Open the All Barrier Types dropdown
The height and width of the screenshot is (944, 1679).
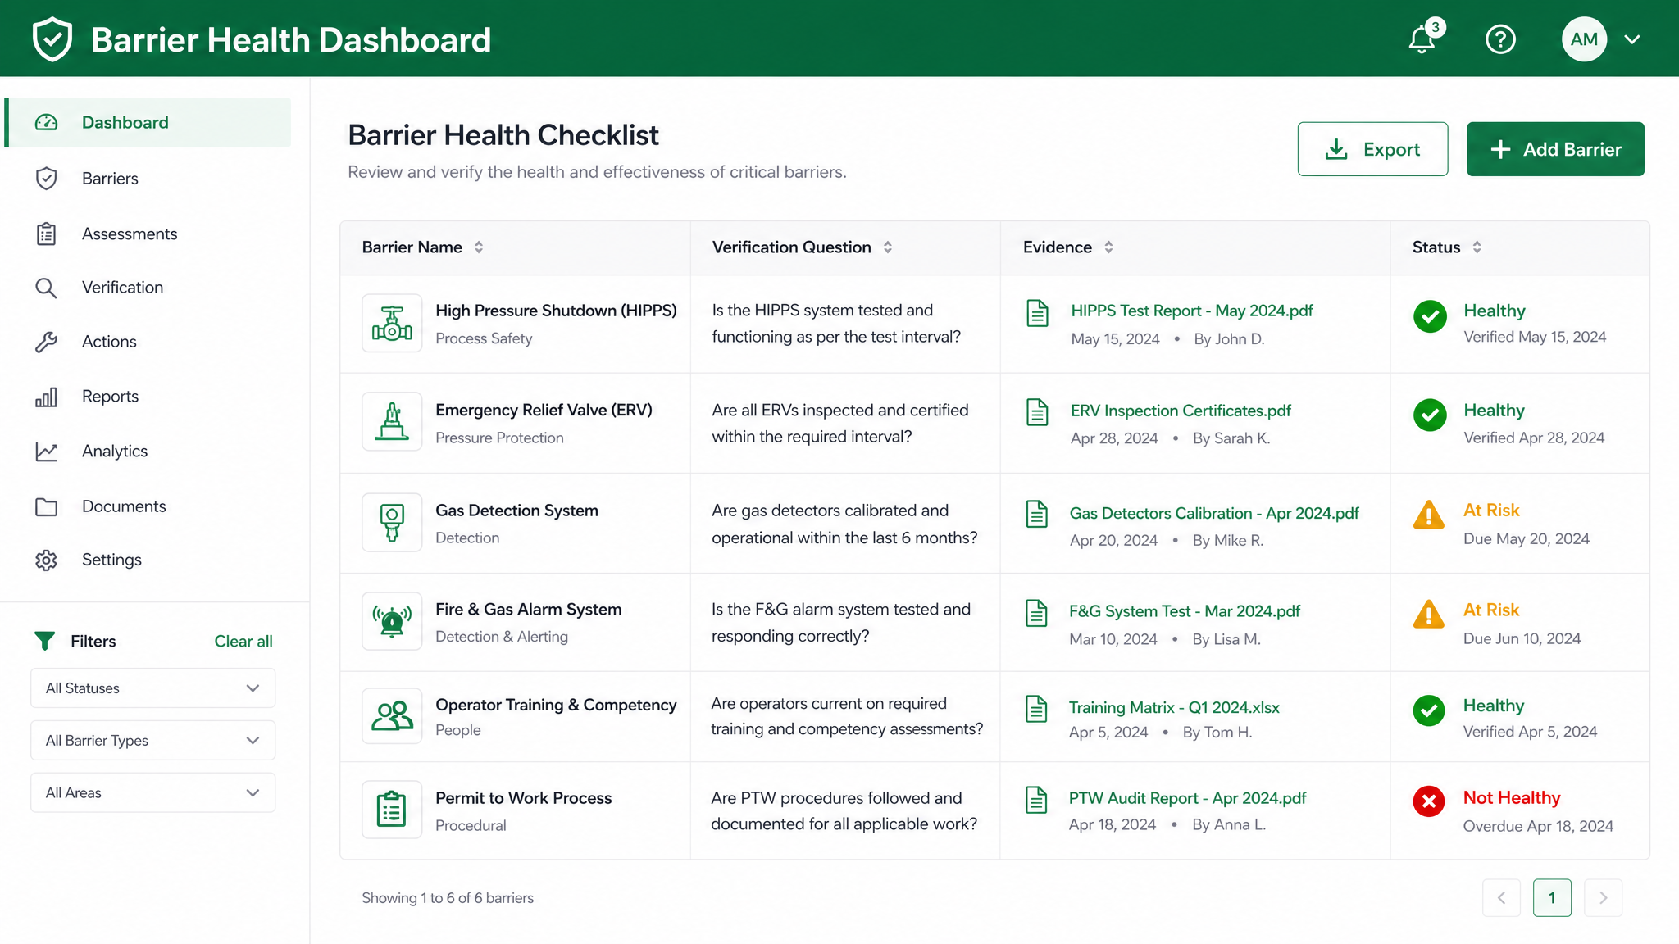click(152, 741)
